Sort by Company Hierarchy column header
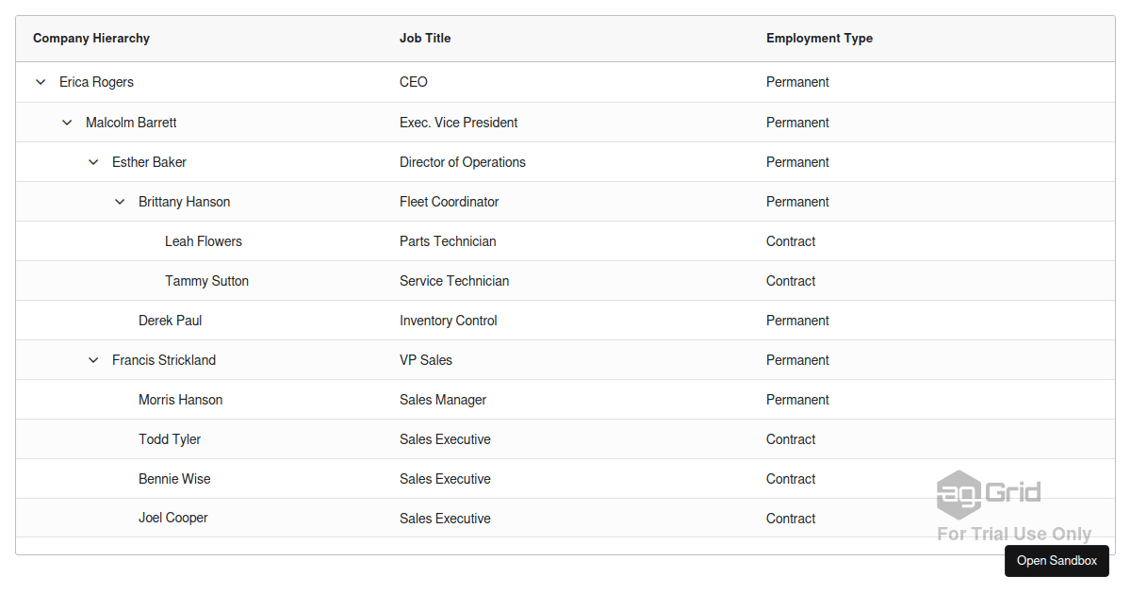The width and height of the screenshot is (1131, 594). (x=91, y=39)
